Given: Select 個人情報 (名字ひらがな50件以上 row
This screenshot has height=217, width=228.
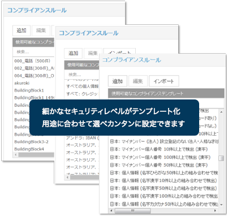Looking at the screenshot, I should pos(164,173).
